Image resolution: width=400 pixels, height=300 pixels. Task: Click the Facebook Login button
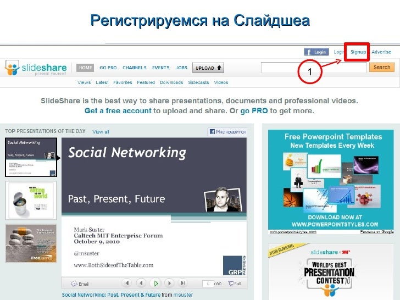point(316,52)
